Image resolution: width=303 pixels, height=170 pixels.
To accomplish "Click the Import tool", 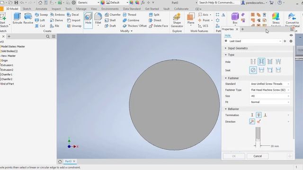I will [74, 20].
